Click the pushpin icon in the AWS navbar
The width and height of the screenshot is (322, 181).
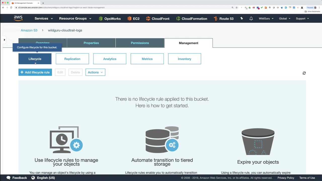click(242, 18)
